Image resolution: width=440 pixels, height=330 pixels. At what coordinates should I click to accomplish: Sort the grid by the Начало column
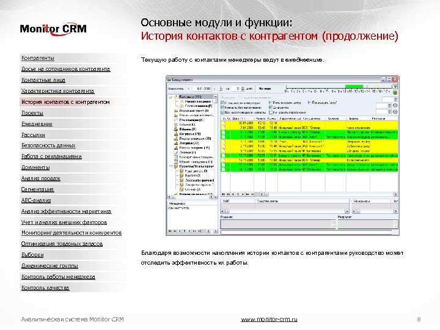tap(260, 119)
